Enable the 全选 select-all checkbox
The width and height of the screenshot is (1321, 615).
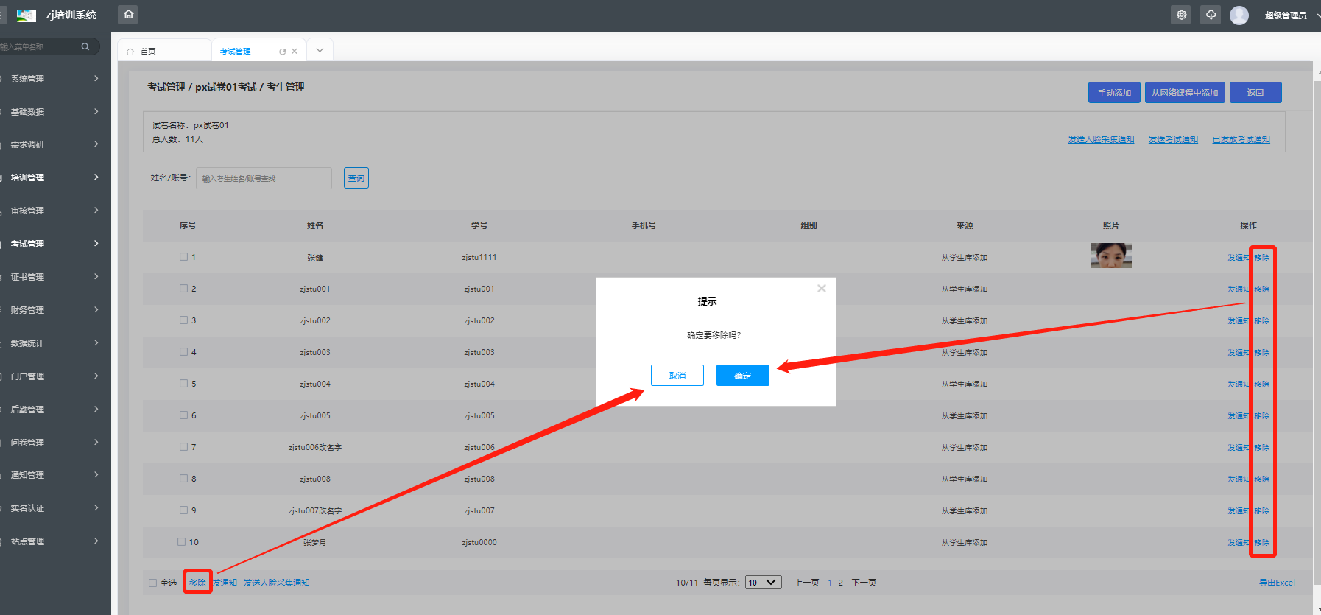coord(153,583)
